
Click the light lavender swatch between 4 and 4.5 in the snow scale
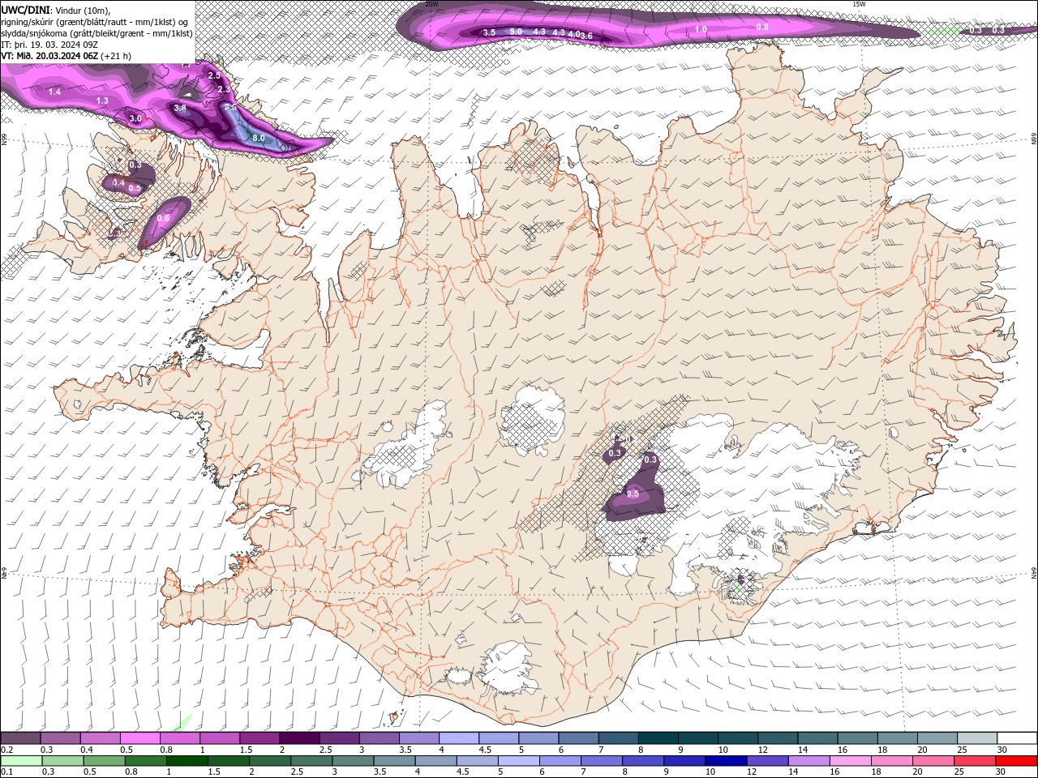click(459, 738)
